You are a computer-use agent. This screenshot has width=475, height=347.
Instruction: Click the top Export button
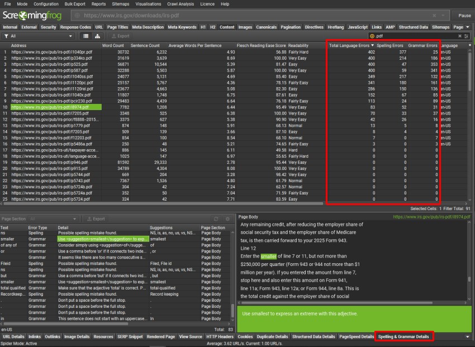click(121, 36)
